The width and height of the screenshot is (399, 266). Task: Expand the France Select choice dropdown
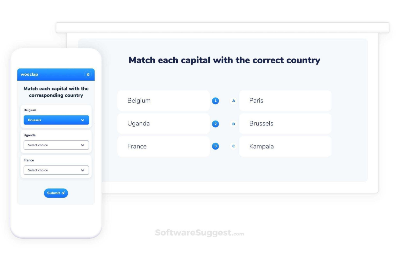pos(56,170)
